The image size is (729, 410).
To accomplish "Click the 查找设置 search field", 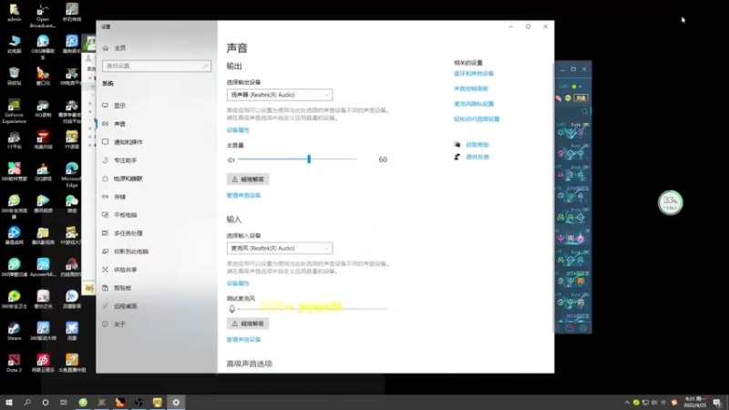I will point(157,66).
